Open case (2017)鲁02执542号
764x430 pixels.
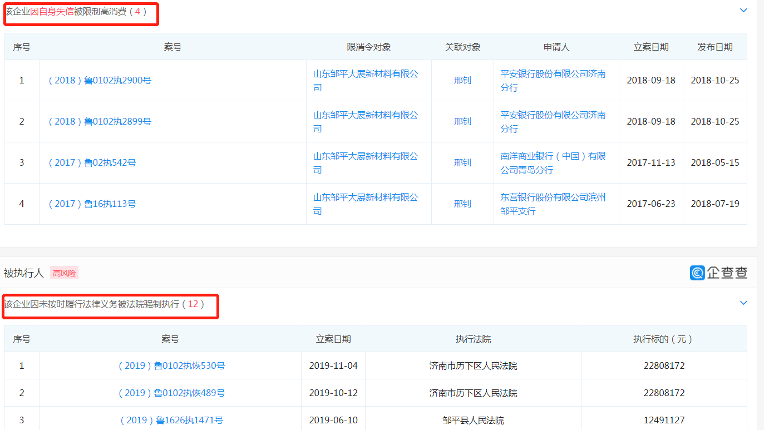pyautogui.click(x=92, y=162)
